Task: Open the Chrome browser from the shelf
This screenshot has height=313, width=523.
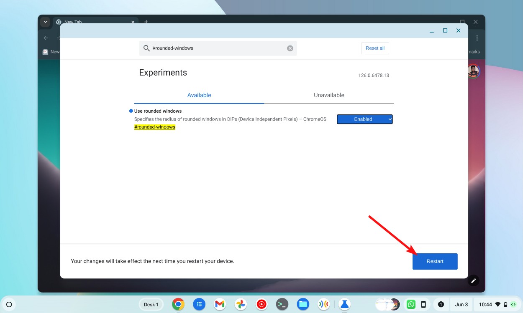Action: pos(178,304)
